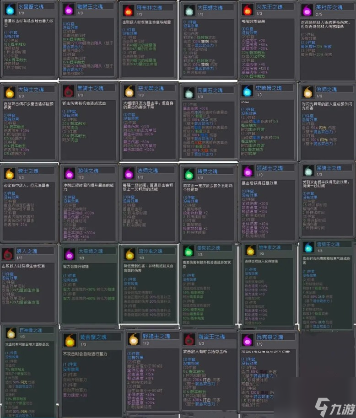
Task: Click the description 智力会提升敏捷
Action: pyautogui.click(x=76, y=266)
